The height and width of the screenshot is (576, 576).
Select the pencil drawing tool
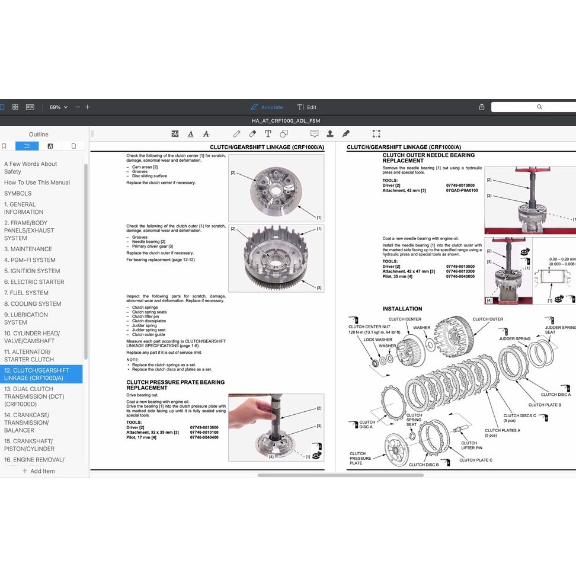tap(237, 134)
